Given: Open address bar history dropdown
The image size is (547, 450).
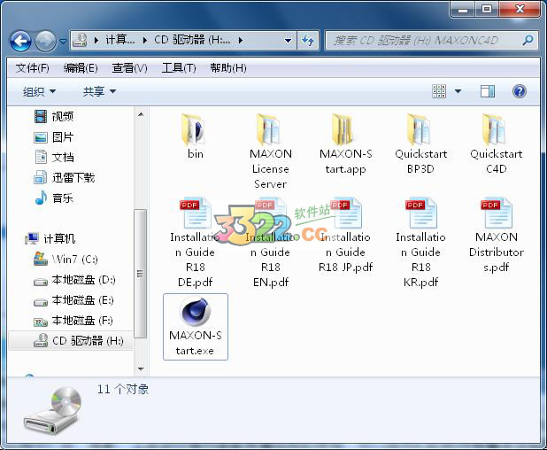Looking at the screenshot, I should click(289, 41).
